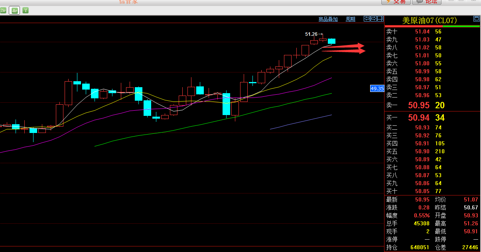This screenshot has height=252, width=481.
Task: Click the 卖一 volume 20
Action: [440, 105]
